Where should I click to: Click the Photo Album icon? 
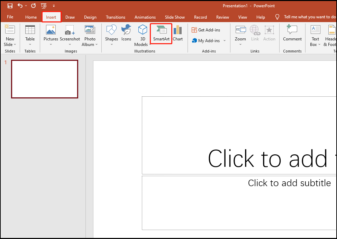tap(90, 36)
